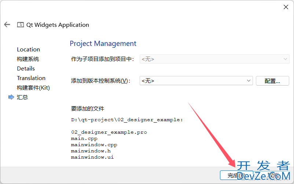Click the 02_designer_example.pro file name

click(109, 132)
